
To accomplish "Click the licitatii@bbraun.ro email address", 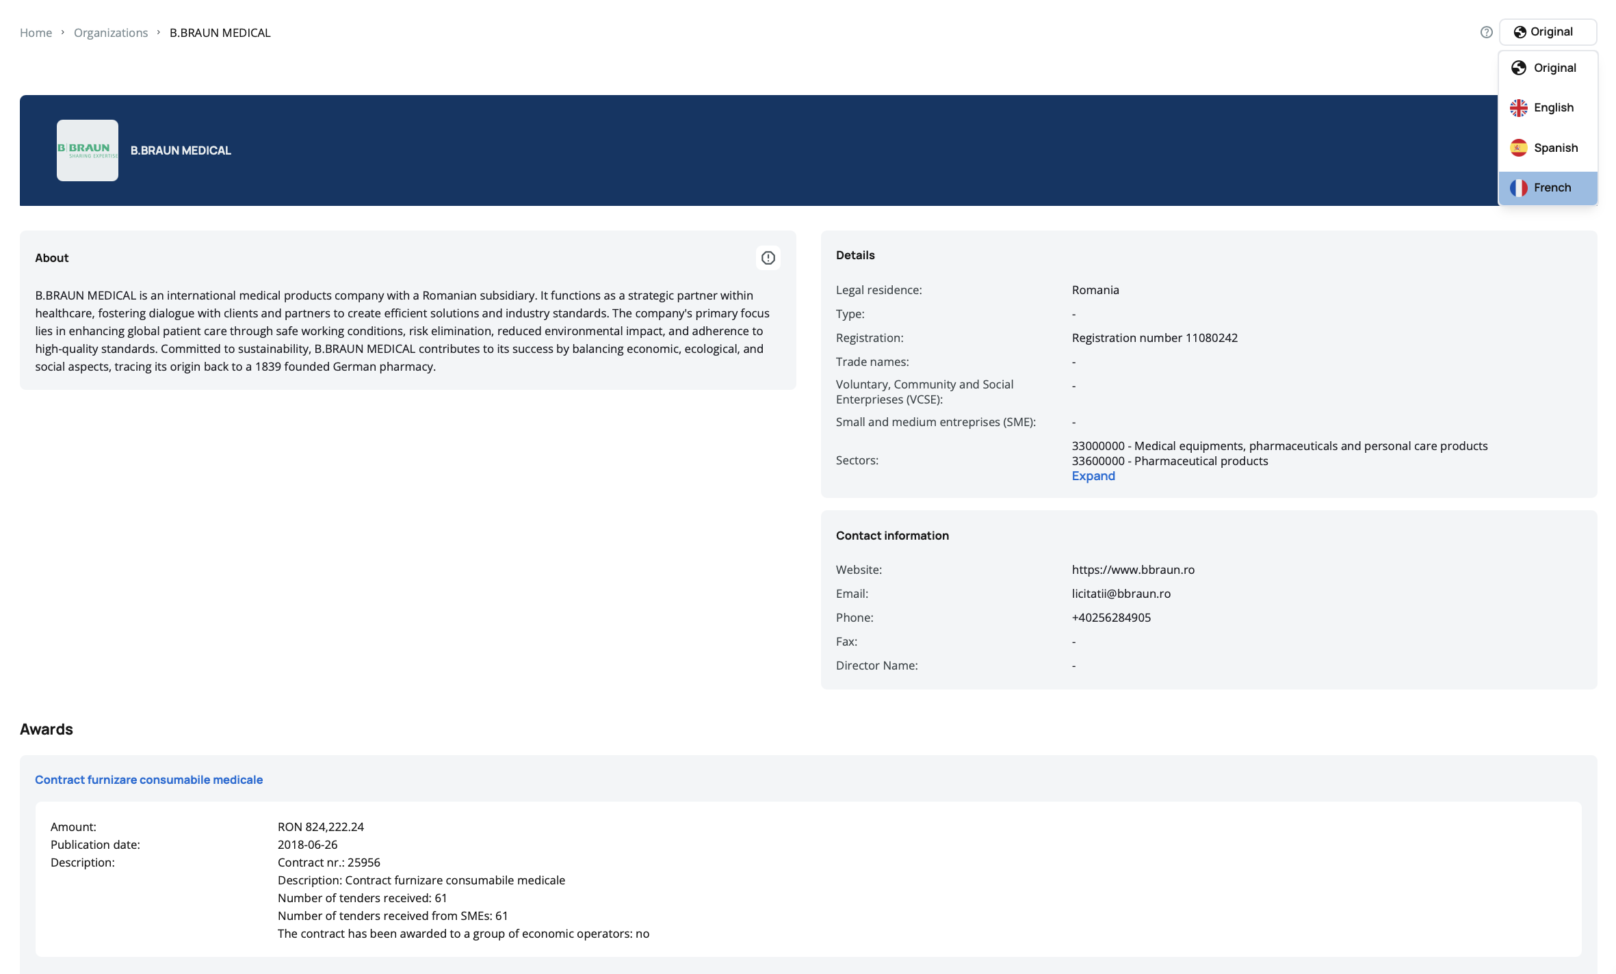I will point(1121,594).
